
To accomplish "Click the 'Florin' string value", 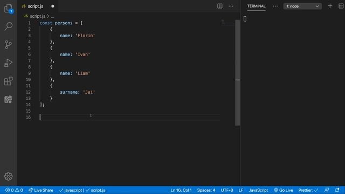I will point(85,36).
